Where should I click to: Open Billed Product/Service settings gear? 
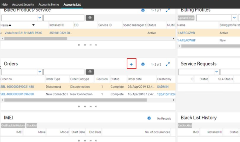point(143,10)
